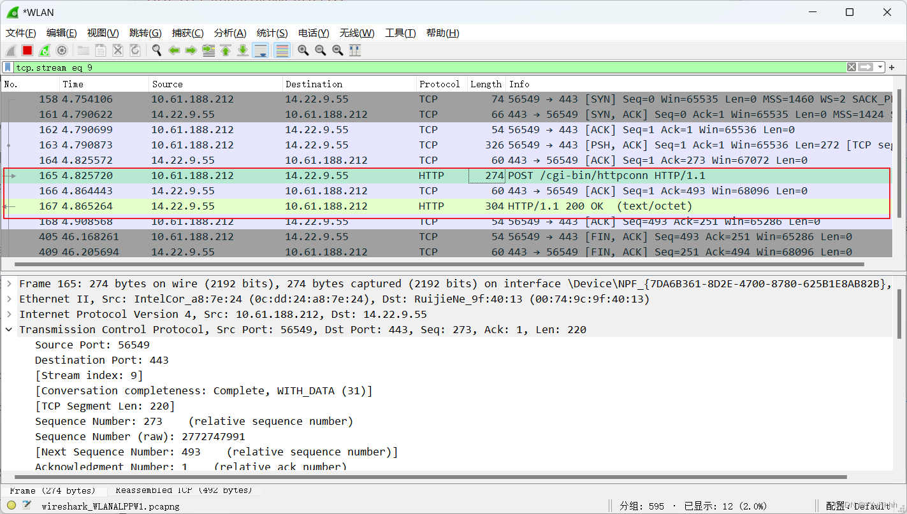Switch to Frame (274 bytes) tab

(52, 490)
